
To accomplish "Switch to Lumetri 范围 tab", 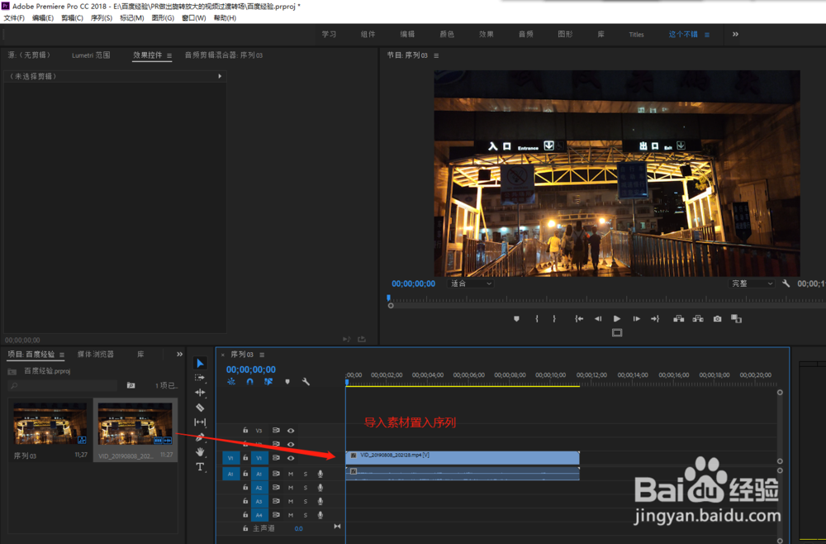I will coord(91,55).
